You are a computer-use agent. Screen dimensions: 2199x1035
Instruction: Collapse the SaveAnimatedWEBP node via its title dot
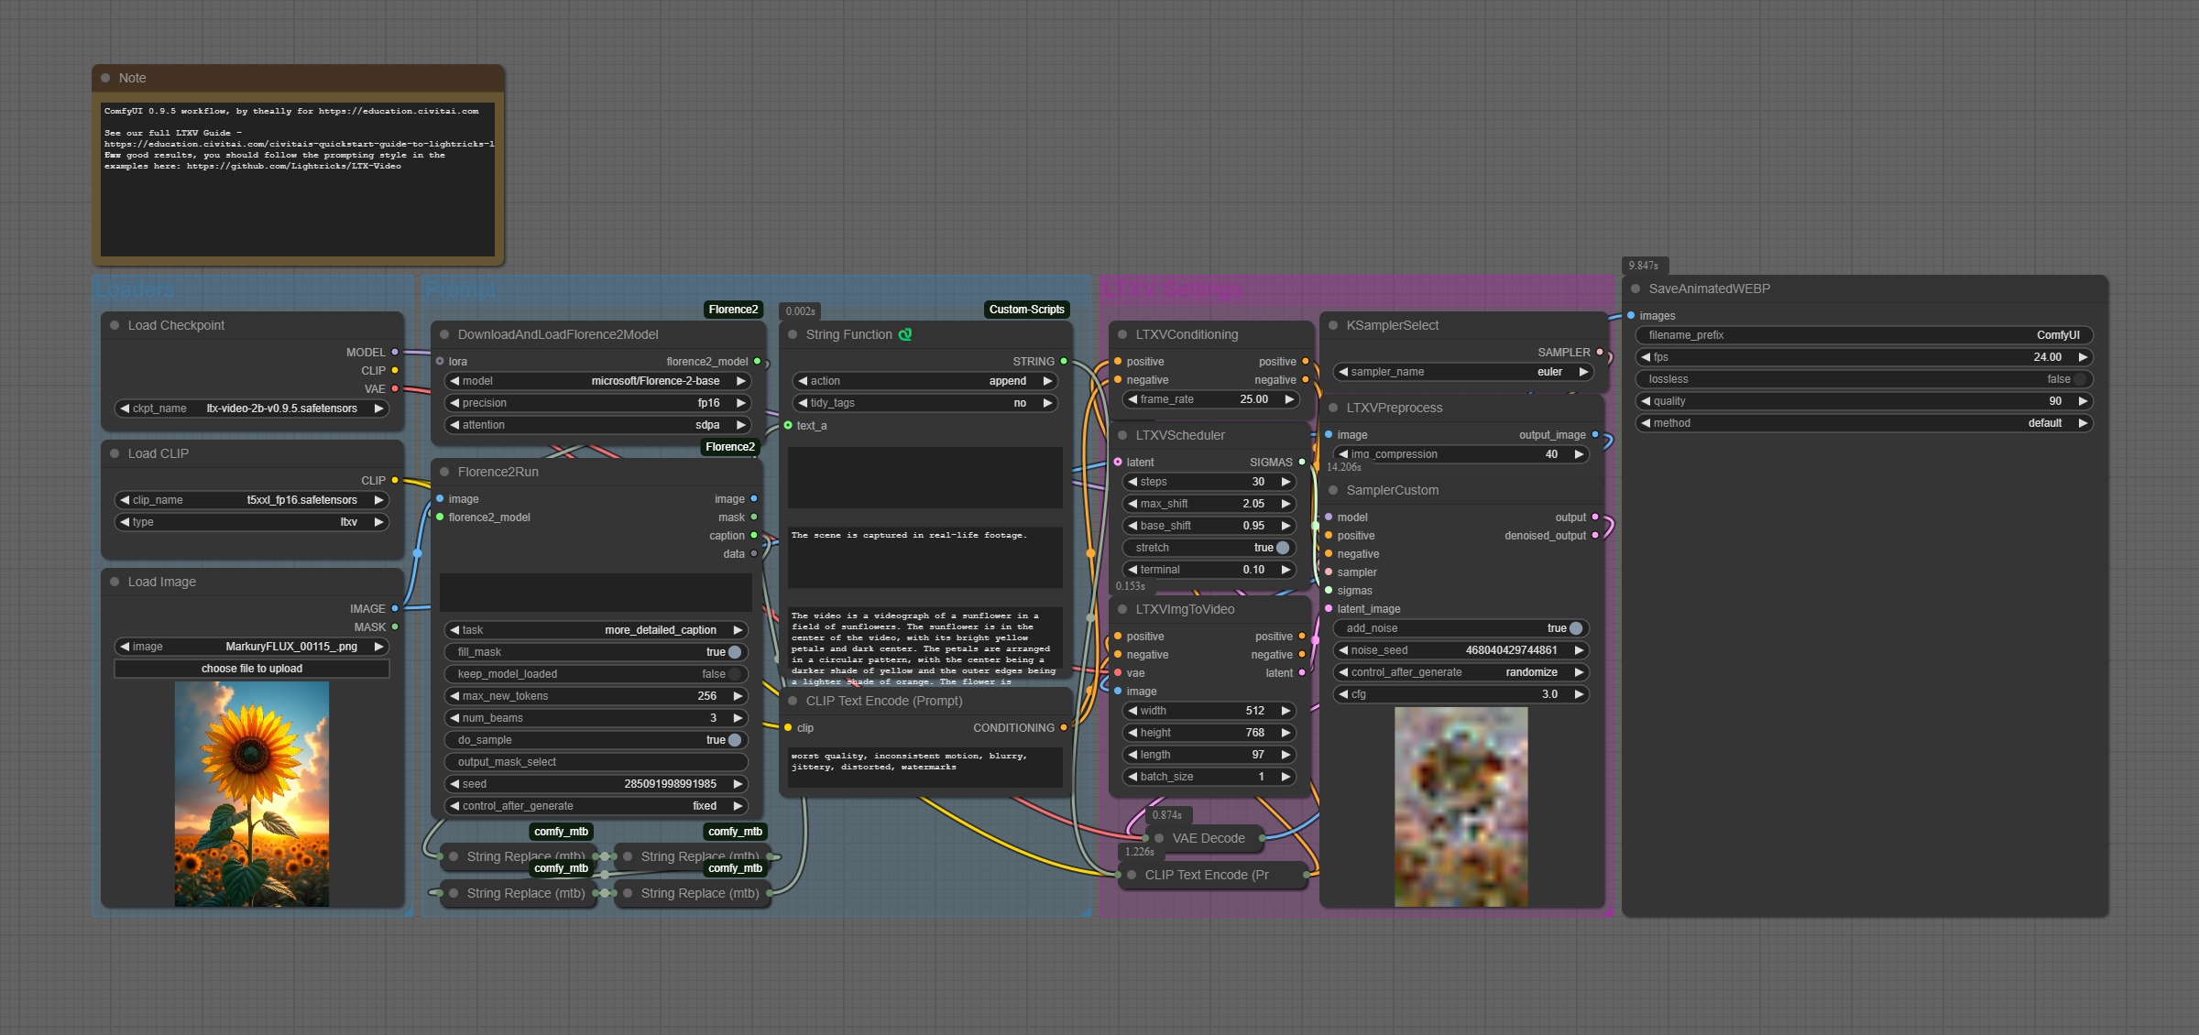point(1636,289)
